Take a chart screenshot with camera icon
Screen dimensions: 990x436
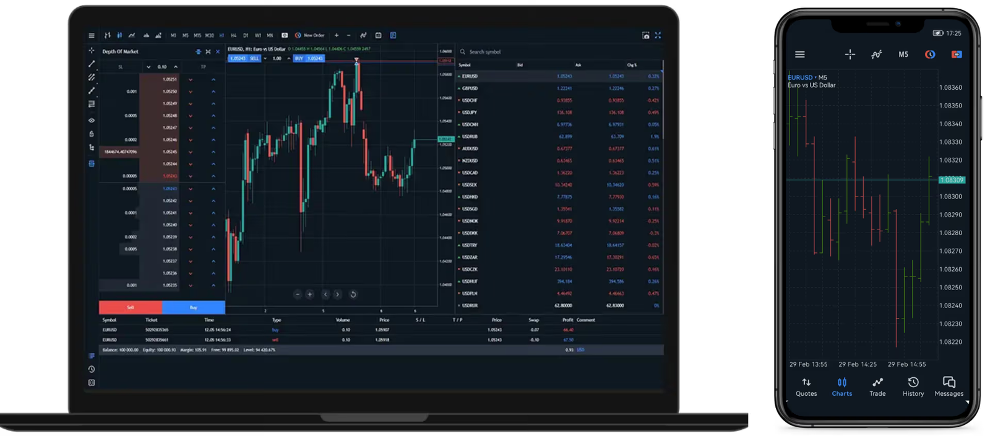645,36
